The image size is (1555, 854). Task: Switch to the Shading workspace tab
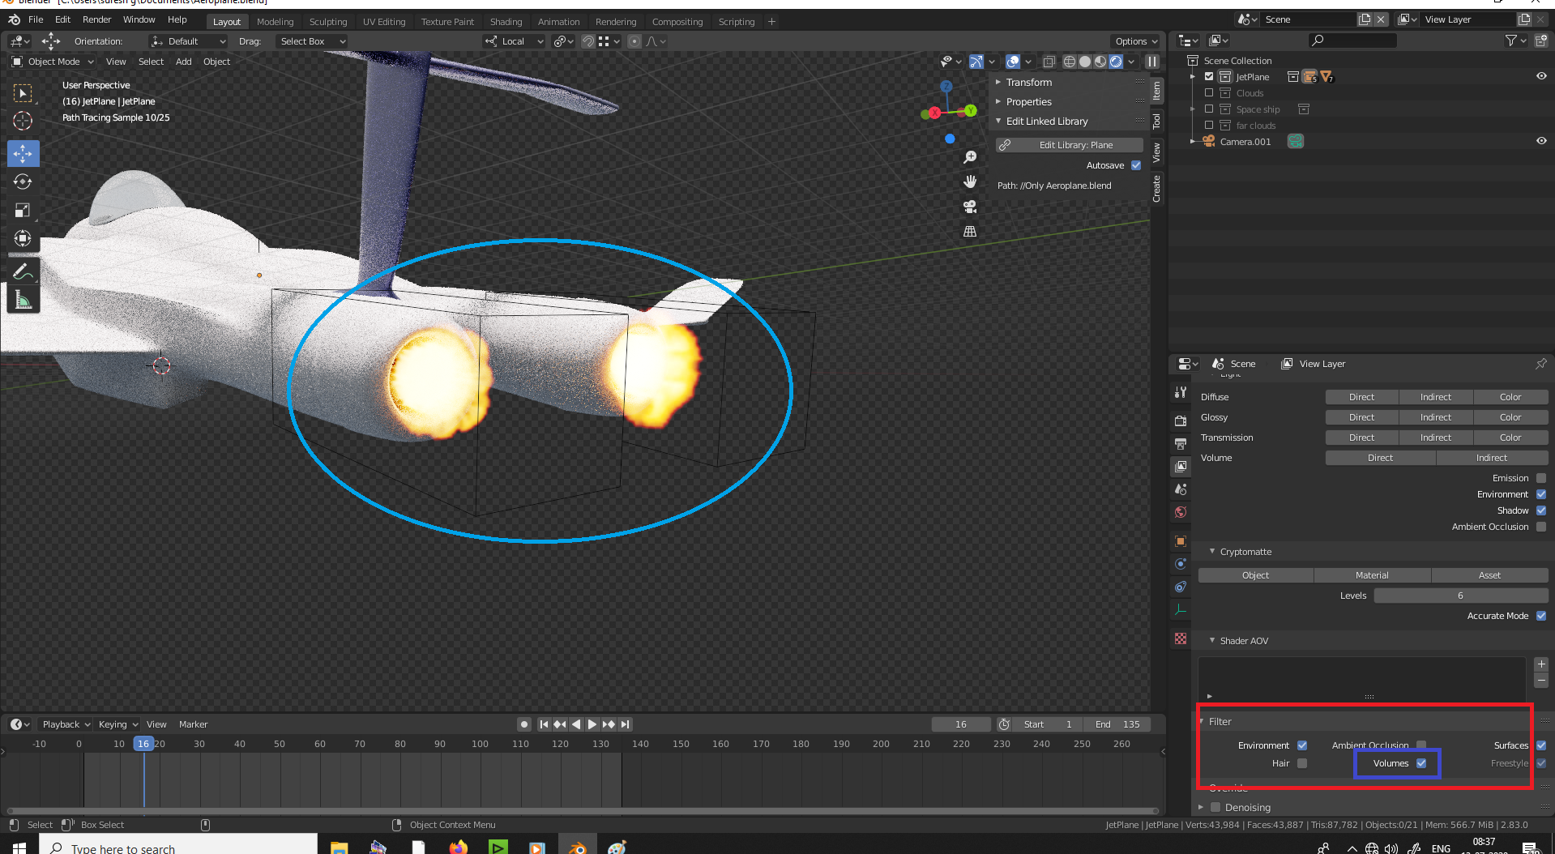(x=506, y=22)
